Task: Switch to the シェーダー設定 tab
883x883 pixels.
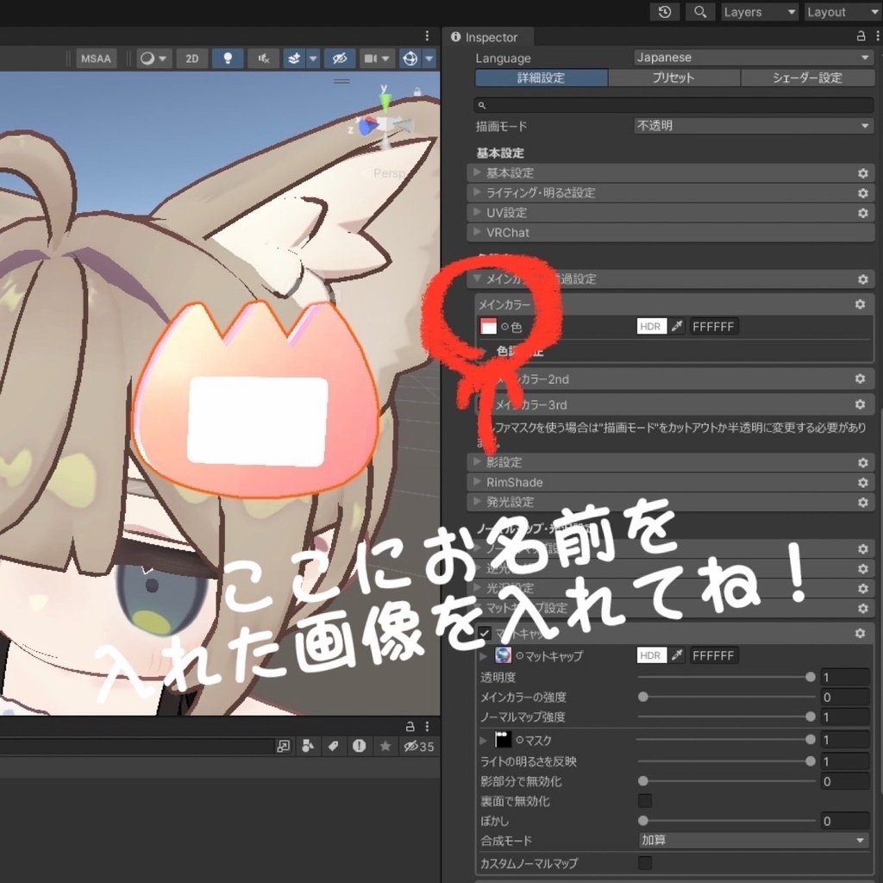Action: pyautogui.click(x=807, y=78)
